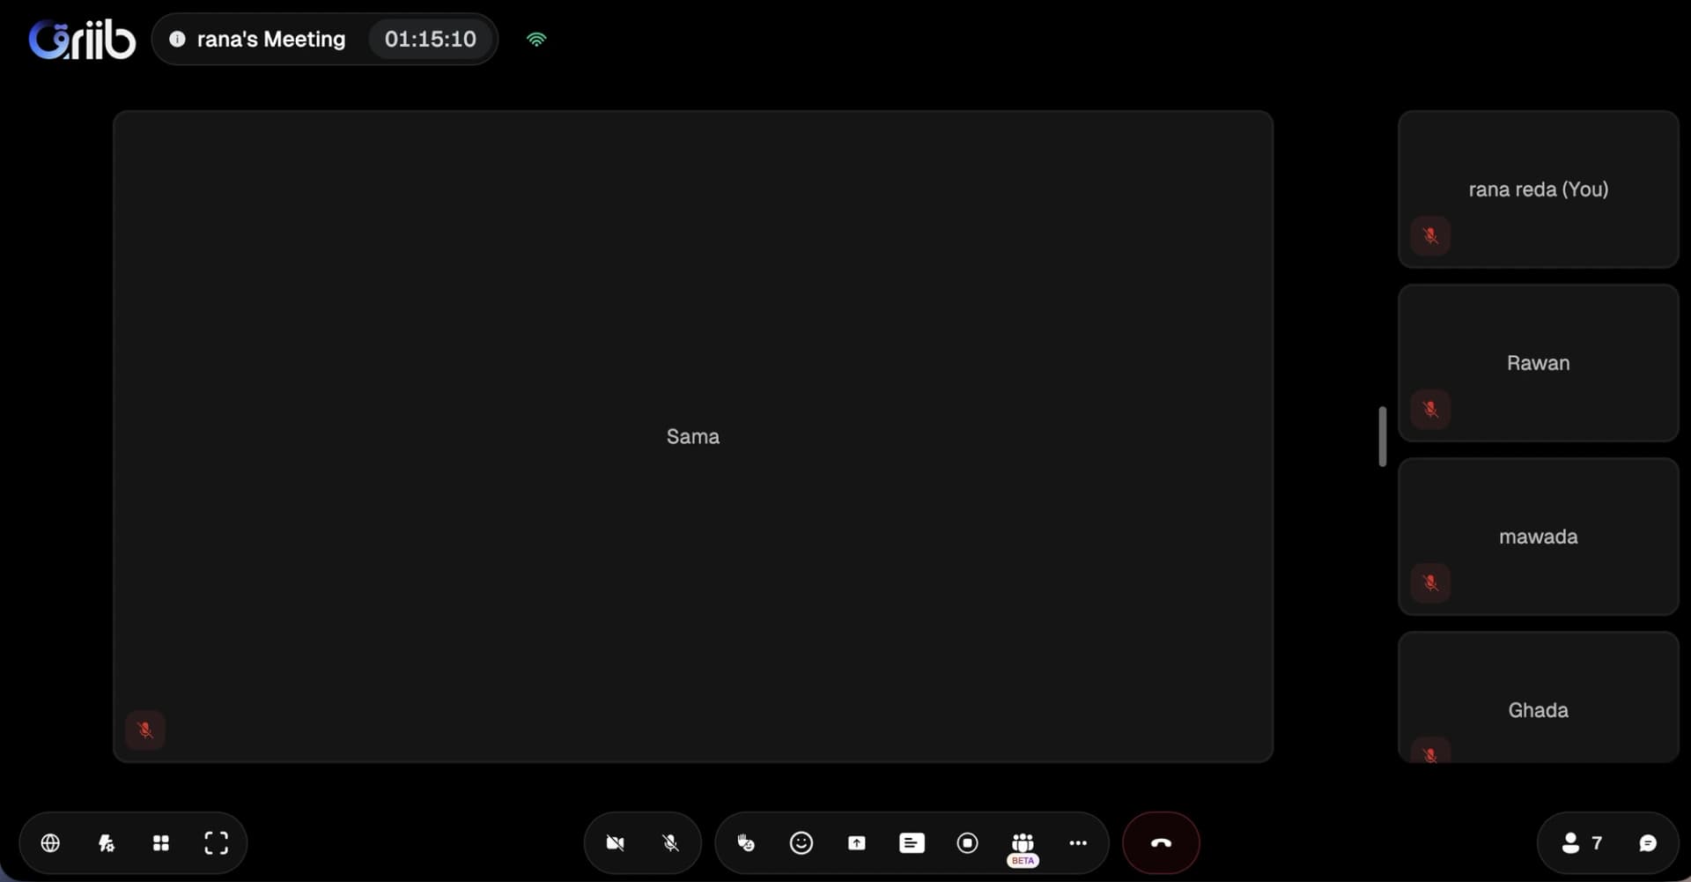
Task: Click muted mic icon on Rawan's tile
Action: [1430, 409]
